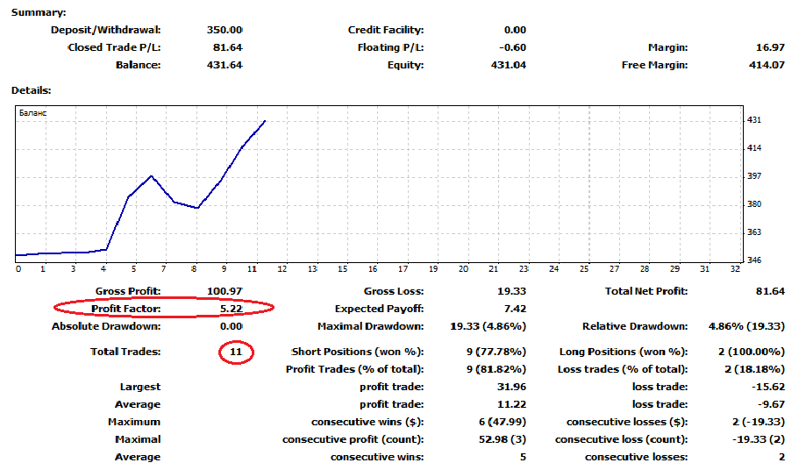This screenshot has width=806, height=470.
Task: Select the Gross Loss value 19.33
Action: click(511, 291)
